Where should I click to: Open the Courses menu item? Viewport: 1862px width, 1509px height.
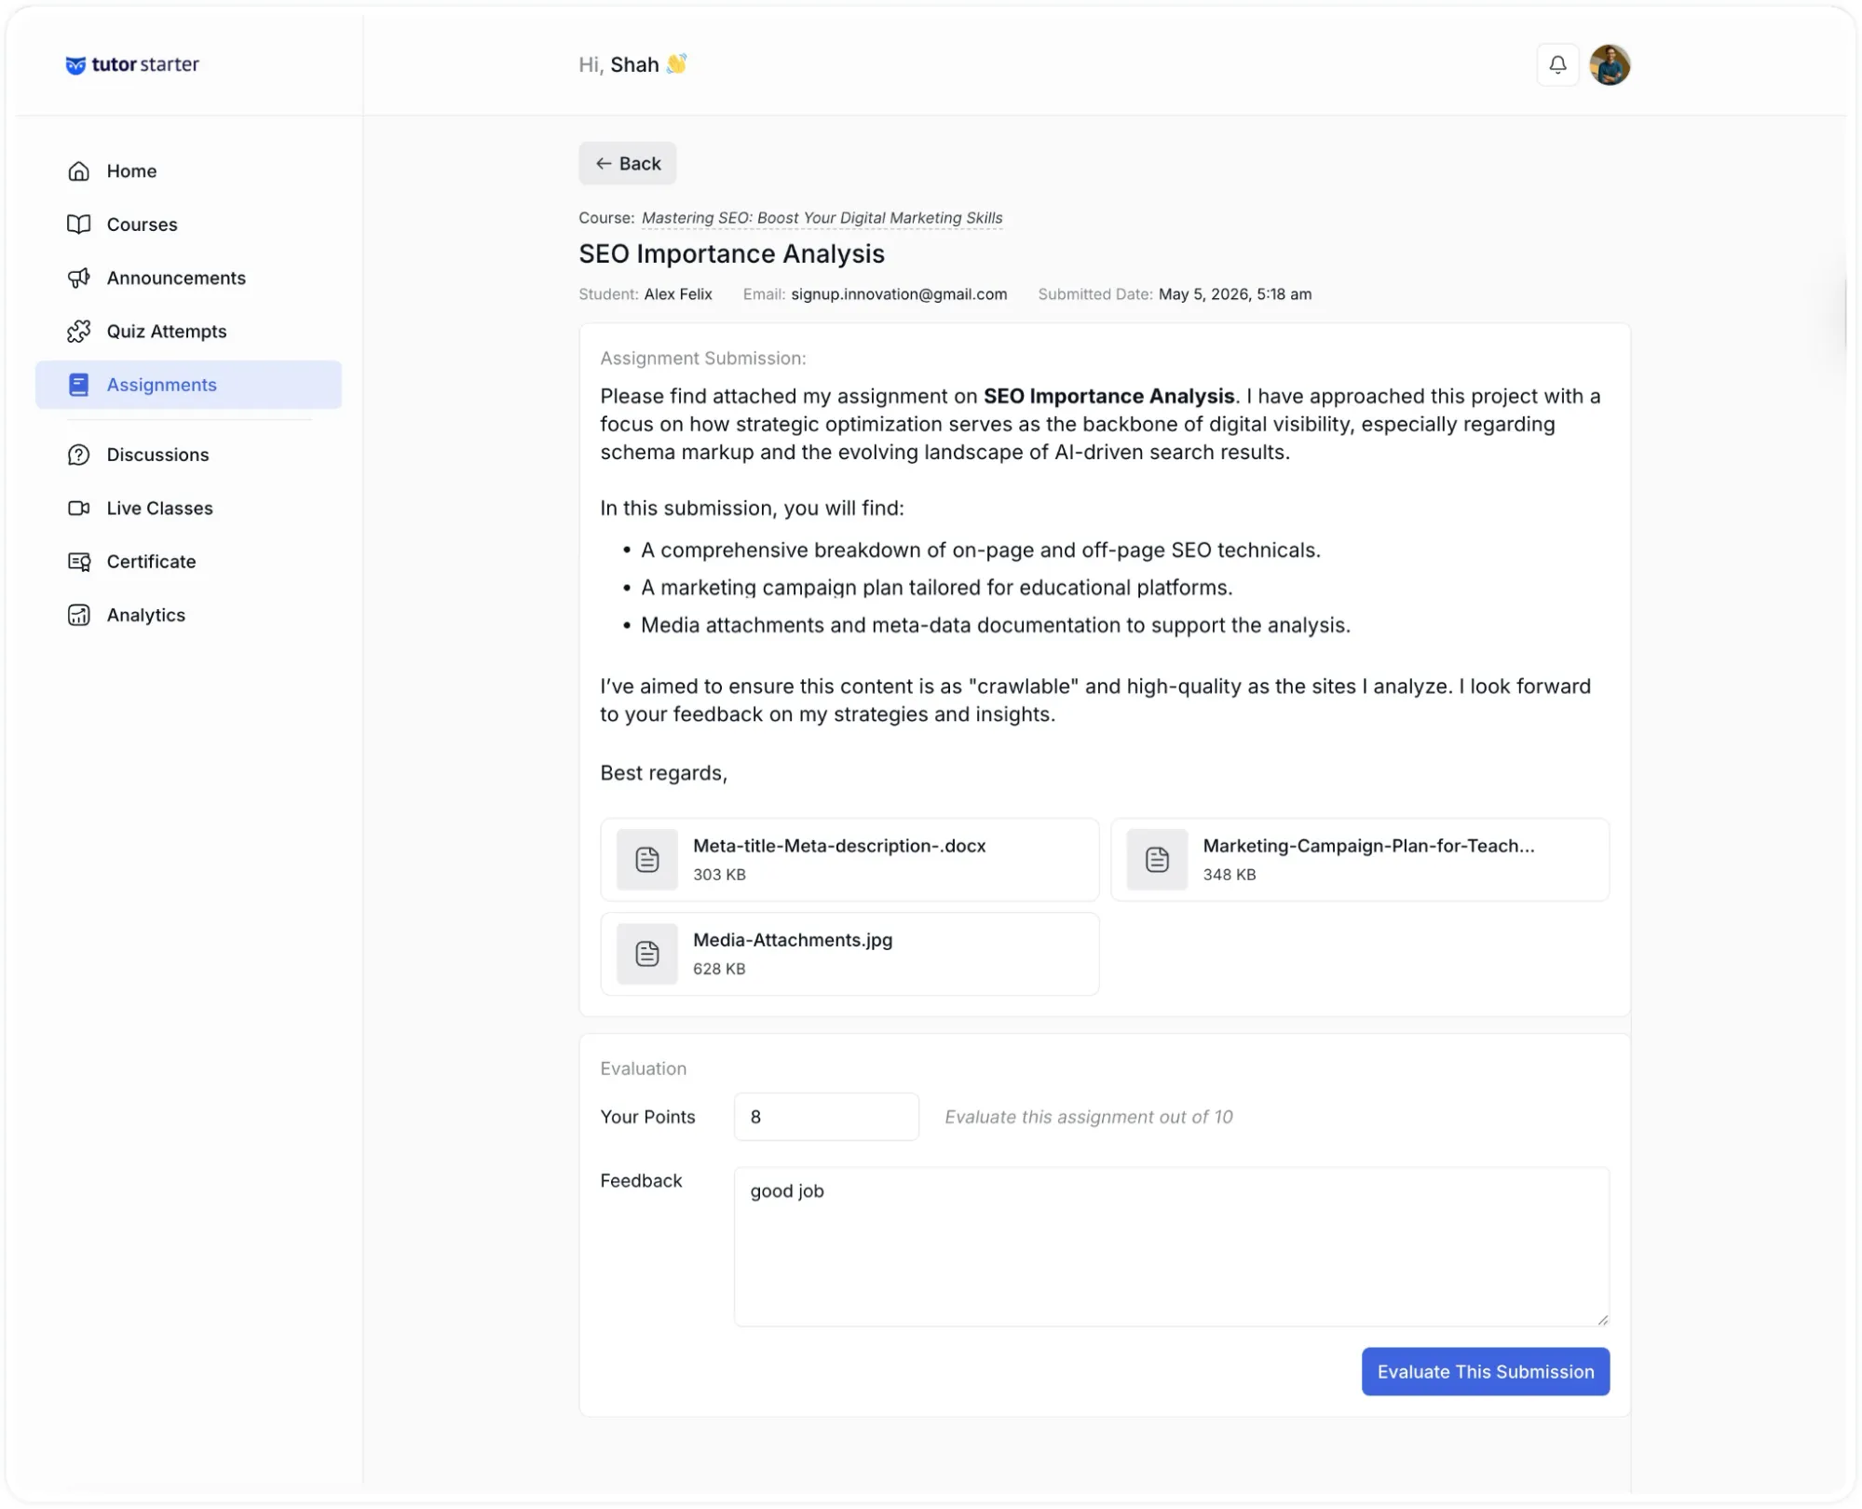[188, 224]
